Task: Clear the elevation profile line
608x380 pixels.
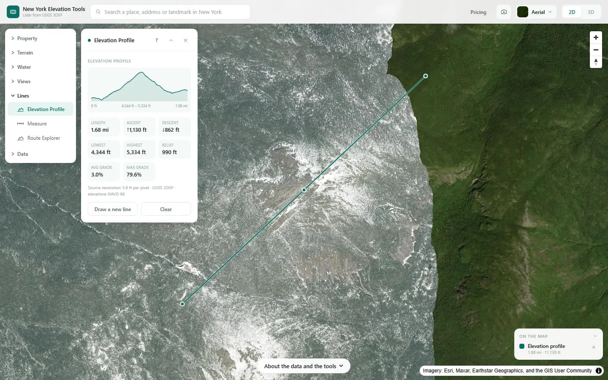Action: click(x=166, y=209)
